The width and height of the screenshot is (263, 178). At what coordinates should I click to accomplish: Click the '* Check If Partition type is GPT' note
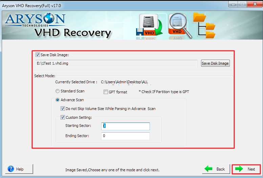164,92
